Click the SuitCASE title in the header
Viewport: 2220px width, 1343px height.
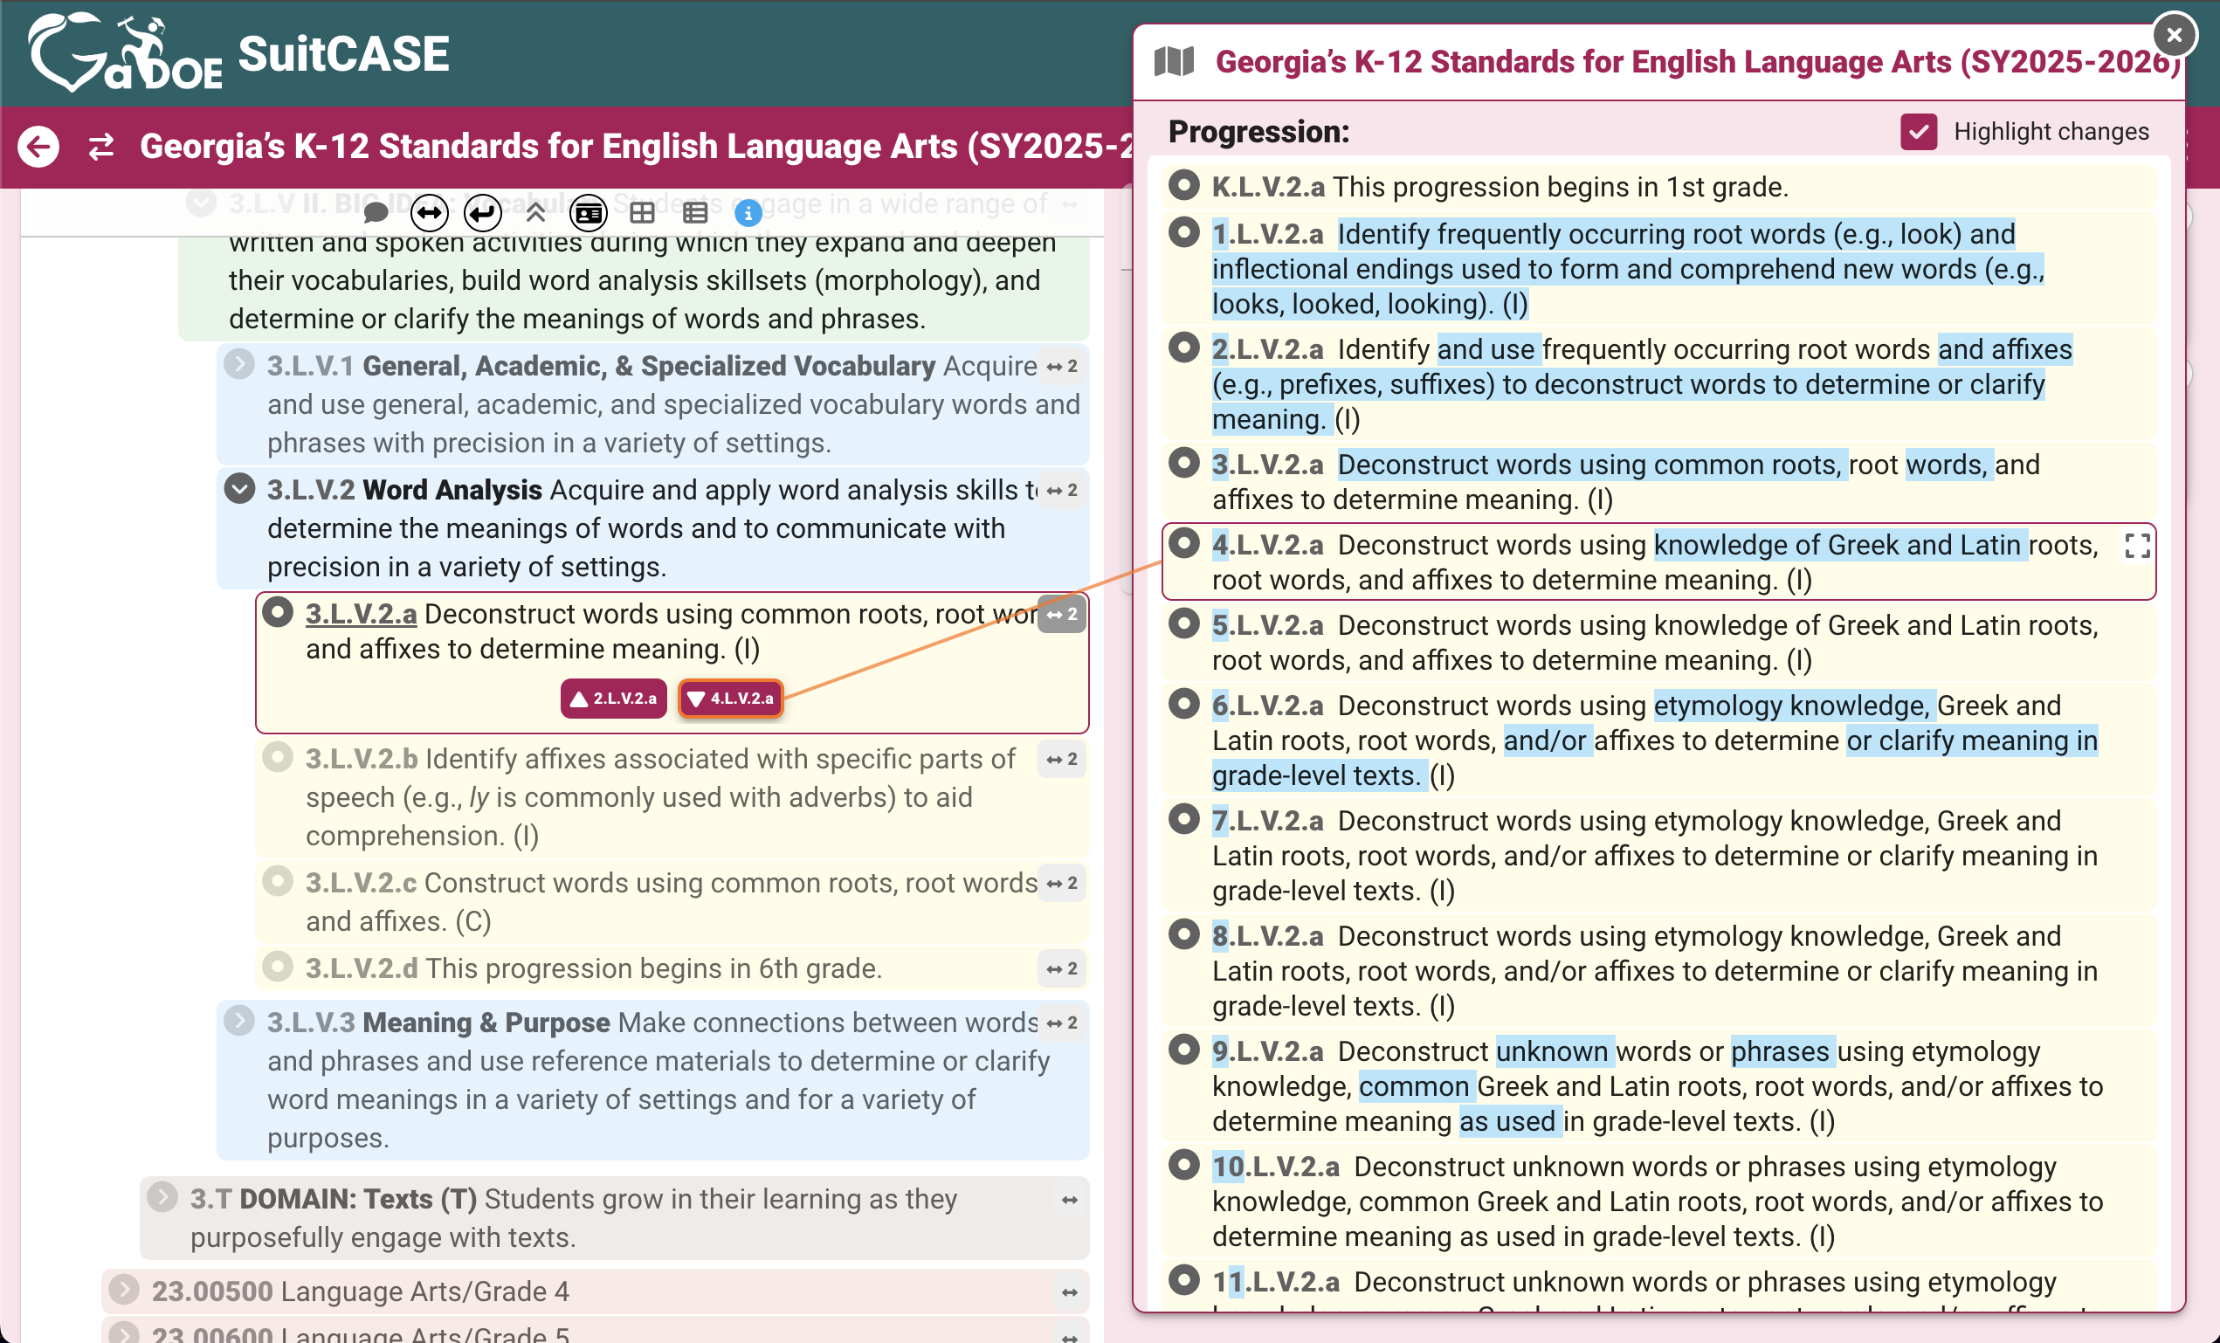343,54
